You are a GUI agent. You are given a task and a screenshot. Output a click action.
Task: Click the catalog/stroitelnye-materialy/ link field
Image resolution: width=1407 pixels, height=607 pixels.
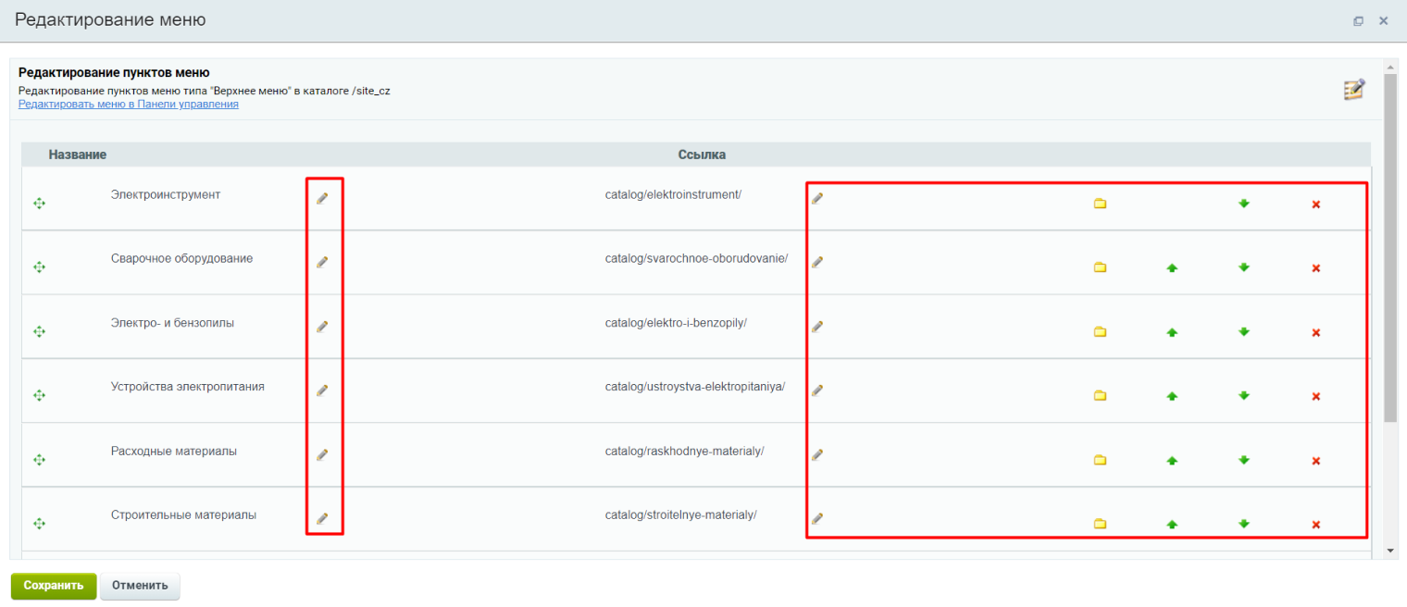[x=680, y=515]
